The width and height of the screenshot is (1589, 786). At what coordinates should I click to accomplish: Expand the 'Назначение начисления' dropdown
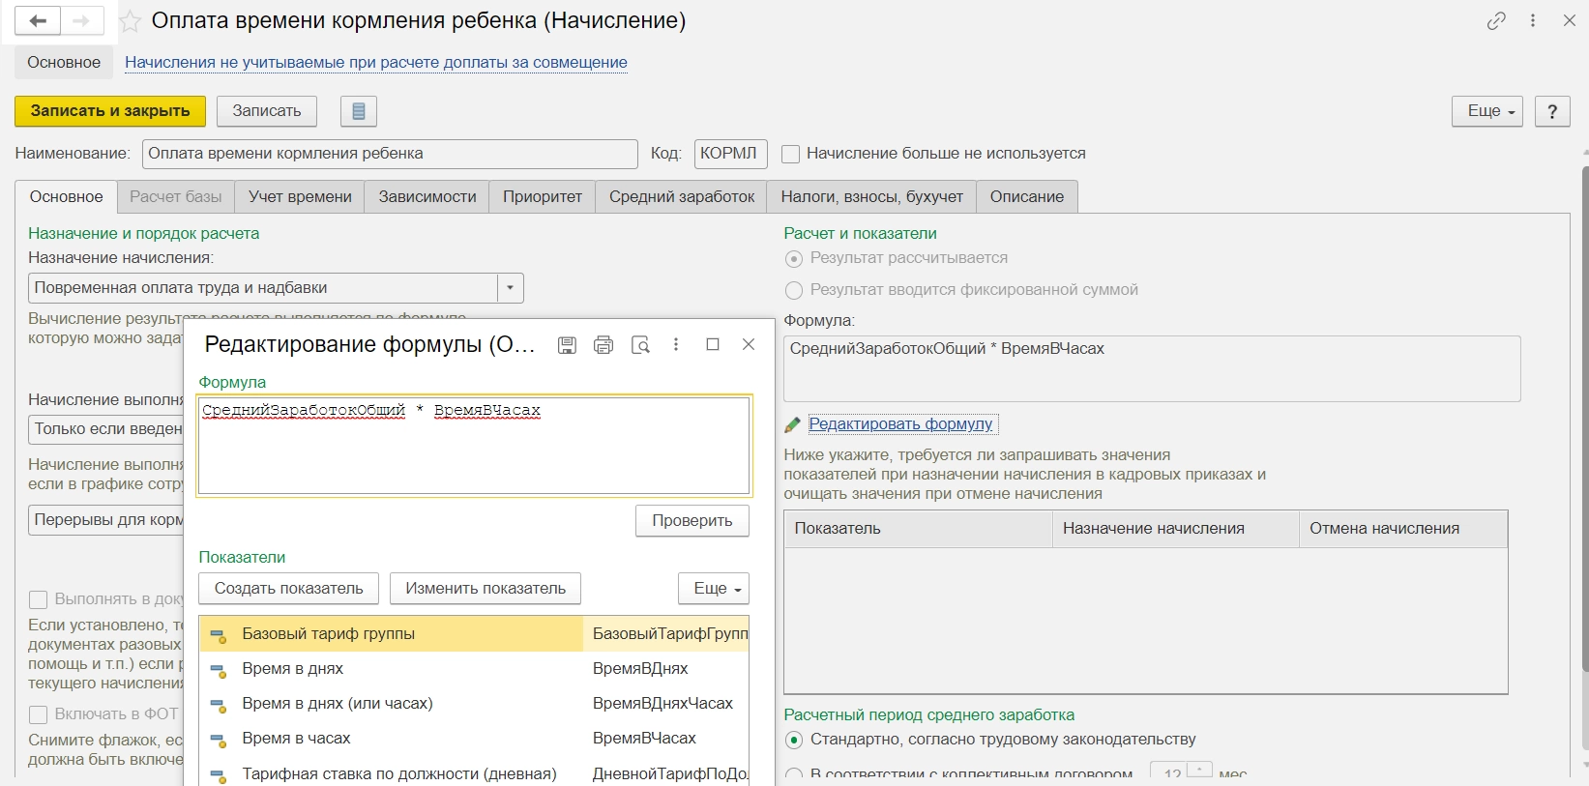point(511,288)
